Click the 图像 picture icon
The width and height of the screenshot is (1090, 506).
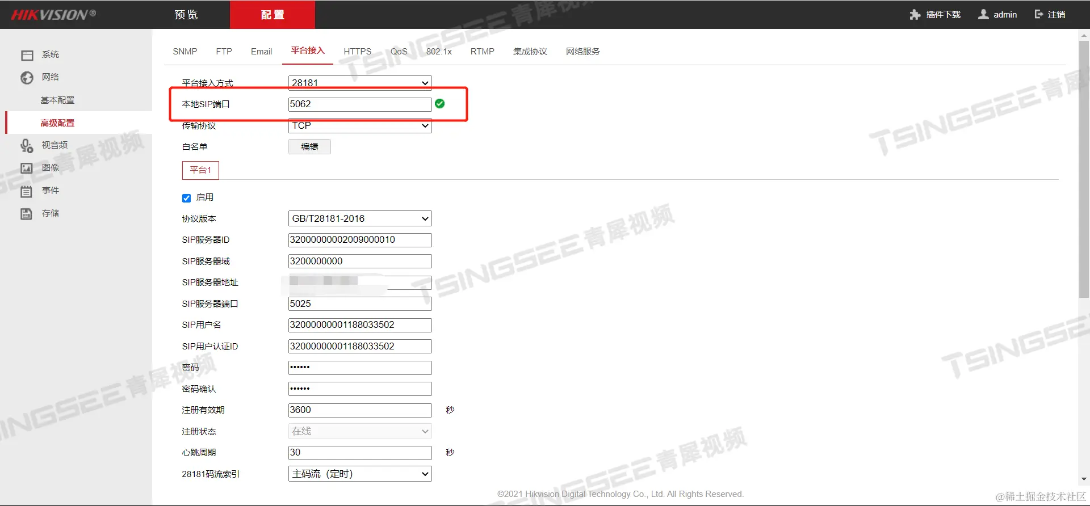click(x=27, y=168)
